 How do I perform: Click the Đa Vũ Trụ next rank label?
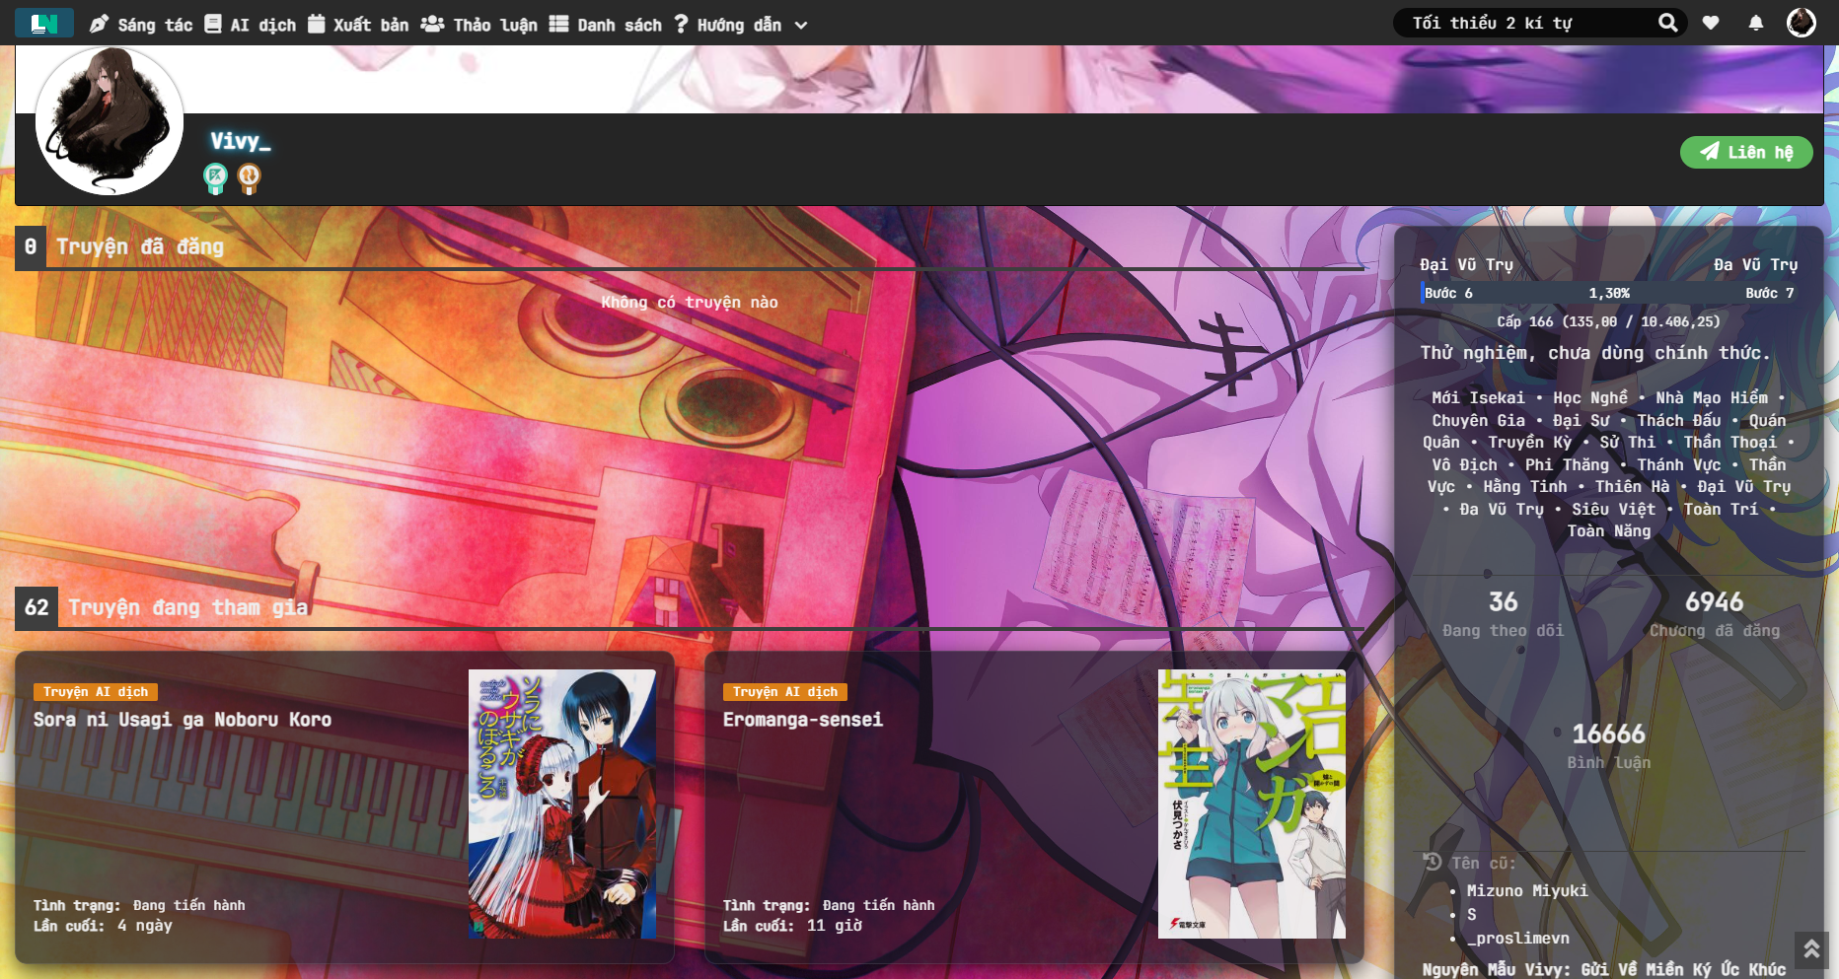click(1755, 264)
